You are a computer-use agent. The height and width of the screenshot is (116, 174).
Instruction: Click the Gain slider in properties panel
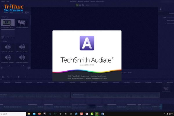point(170,17)
